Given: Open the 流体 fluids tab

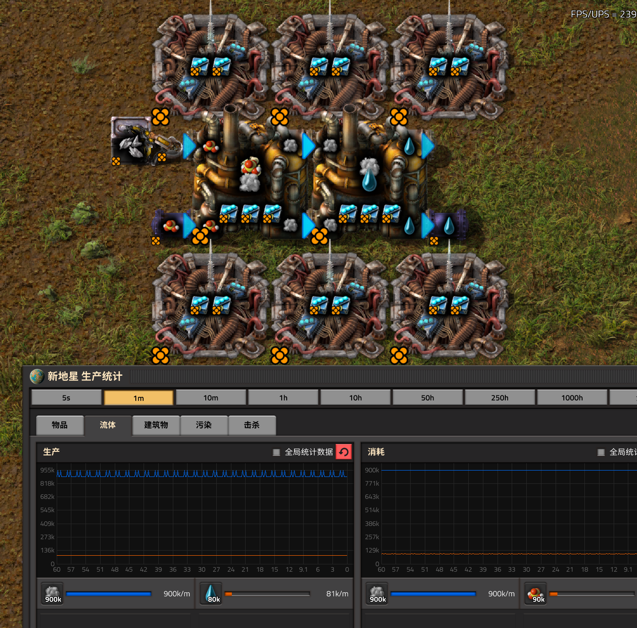Looking at the screenshot, I should (108, 425).
